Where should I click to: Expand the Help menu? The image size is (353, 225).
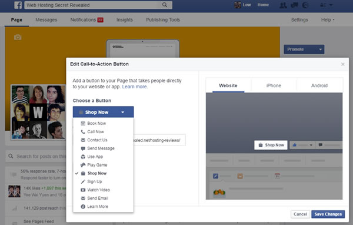[328, 20]
